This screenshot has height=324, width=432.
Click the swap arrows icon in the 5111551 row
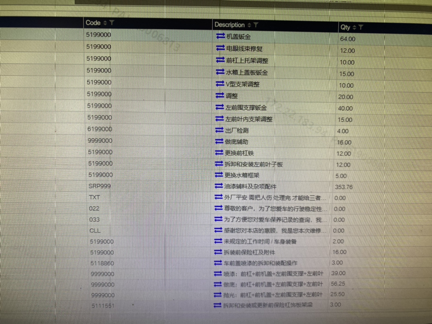point(218,305)
